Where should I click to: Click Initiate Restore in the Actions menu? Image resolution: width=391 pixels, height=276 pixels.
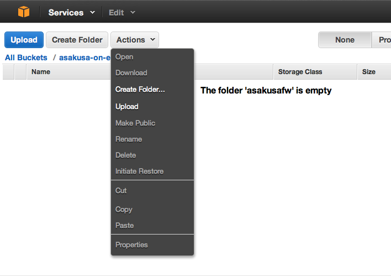click(139, 171)
